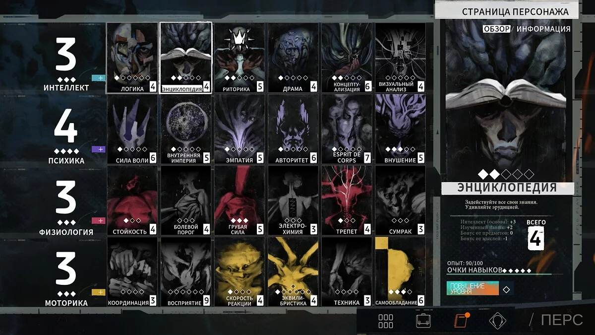Click the ВСЕГО total value 4
The width and height of the screenshot is (595, 335).
[x=535, y=238]
